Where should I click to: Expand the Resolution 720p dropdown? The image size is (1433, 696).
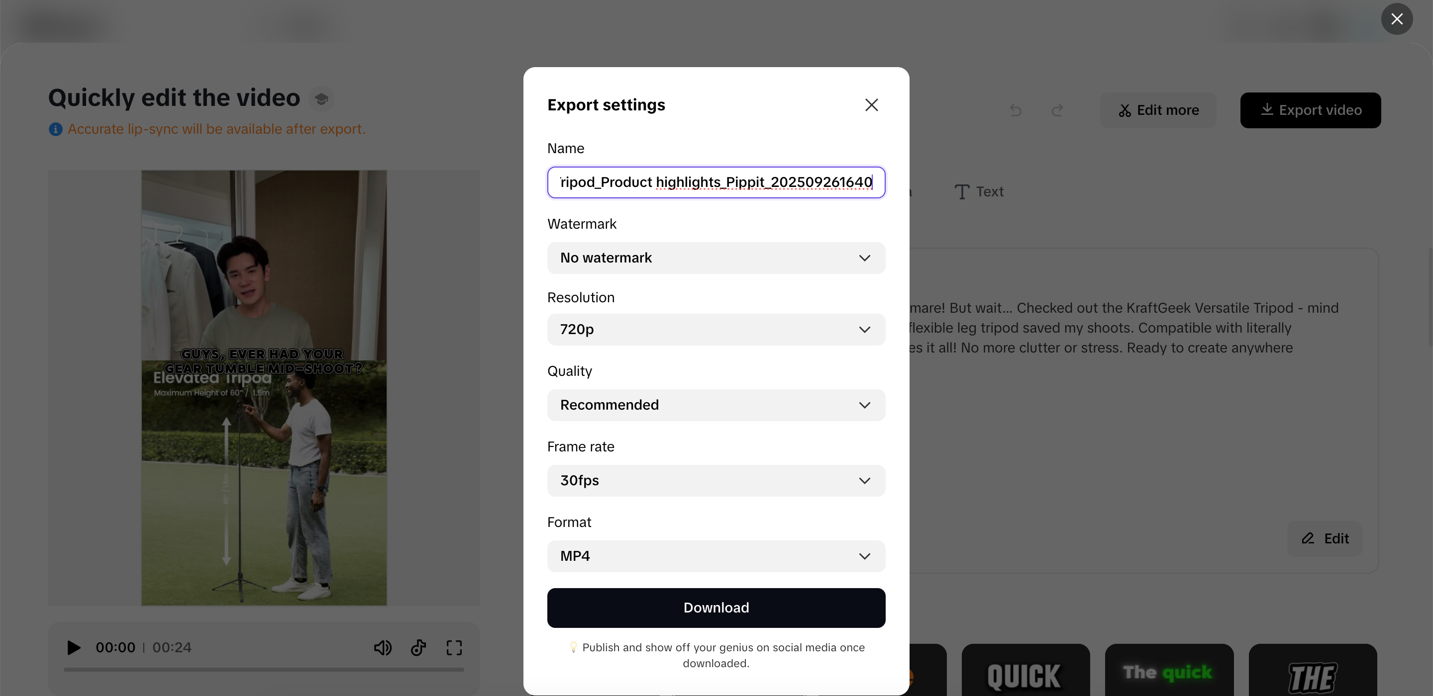(716, 330)
